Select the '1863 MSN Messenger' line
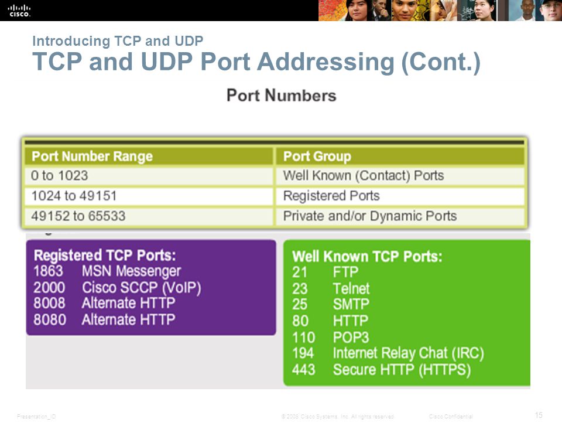Image resolution: width=562 pixels, height=422 pixels. point(107,271)
